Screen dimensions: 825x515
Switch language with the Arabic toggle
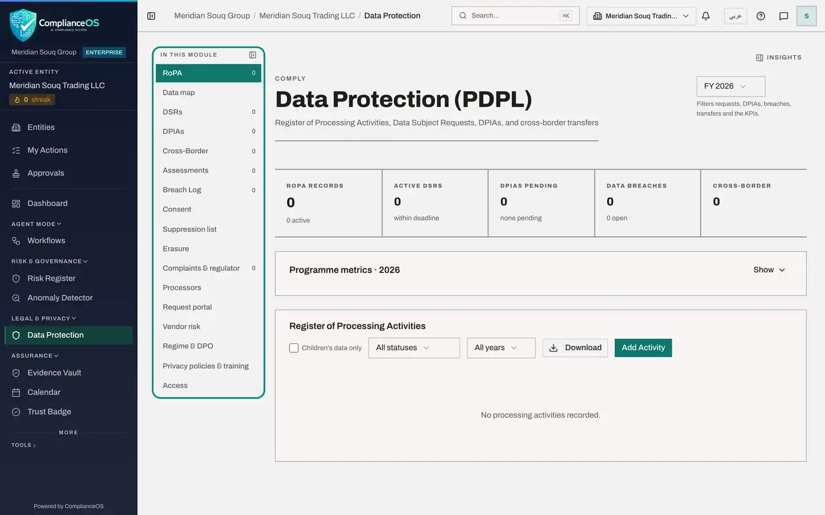735,16
